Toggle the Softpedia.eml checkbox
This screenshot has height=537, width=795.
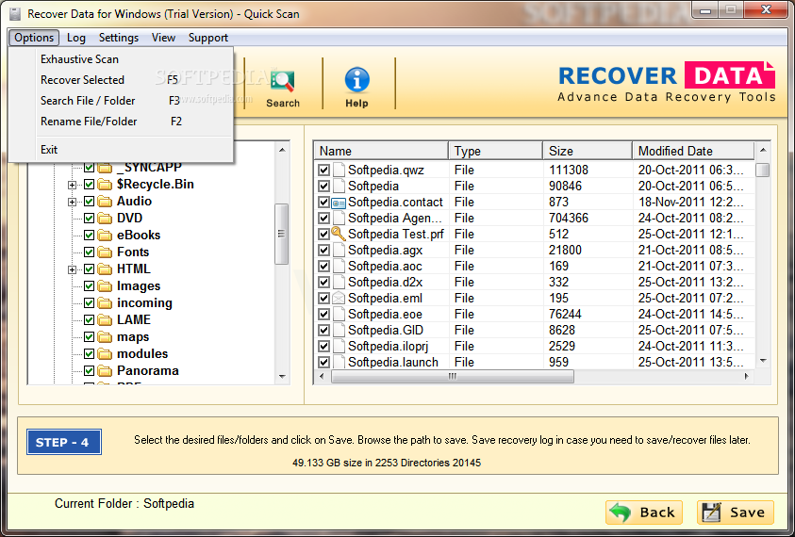323,299
